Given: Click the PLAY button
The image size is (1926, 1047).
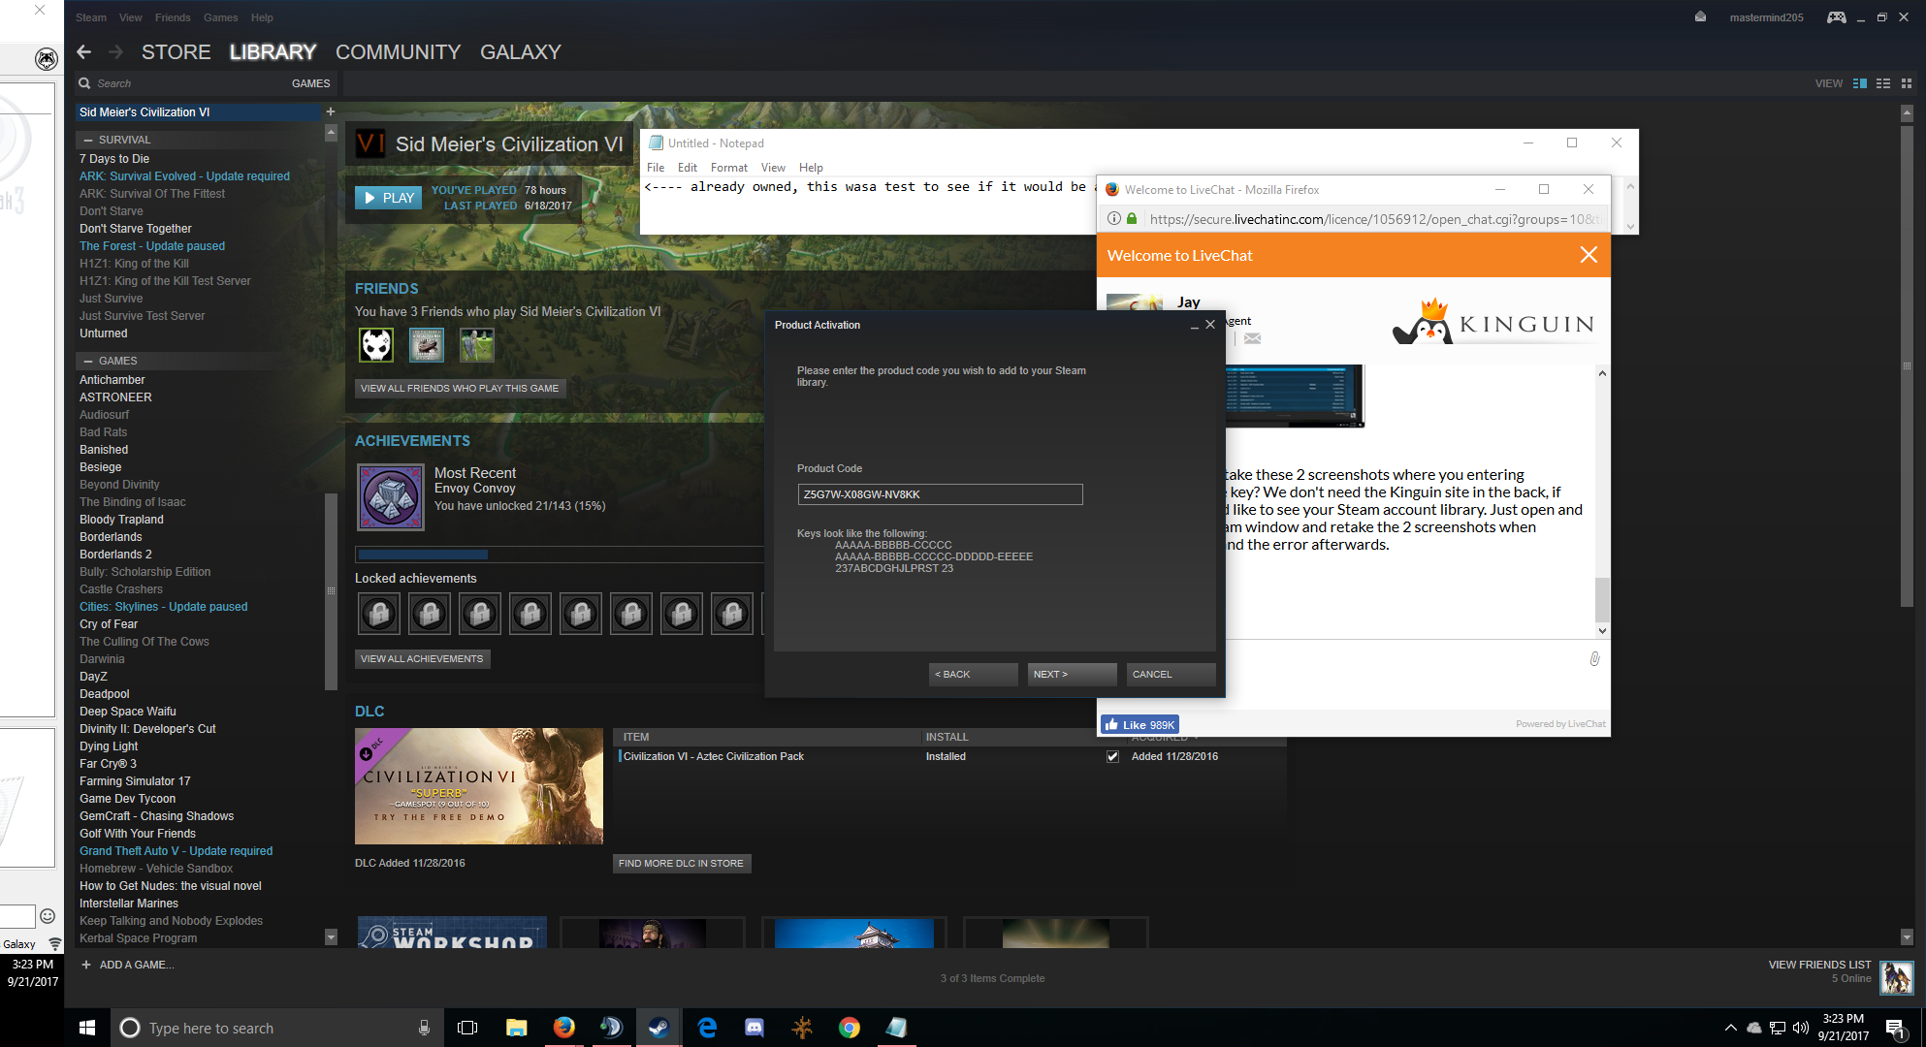Looking at the screenshot, I should coord(388,198).
